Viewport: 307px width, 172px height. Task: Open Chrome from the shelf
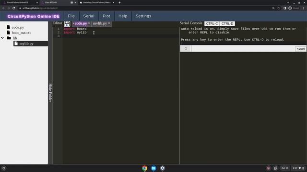(x=145, y=168)
